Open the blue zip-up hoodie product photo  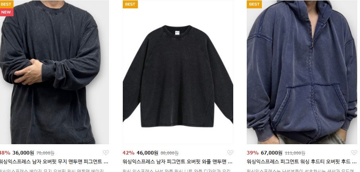tap(302, 72)
